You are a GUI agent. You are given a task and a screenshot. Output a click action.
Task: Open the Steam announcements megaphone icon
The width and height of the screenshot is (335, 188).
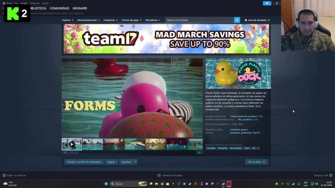click(x=267, y=3)
